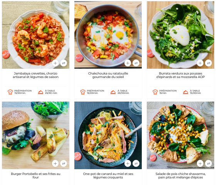Add the One-pot de canard recipe
Screen dimensions: 220x185
tap(128, 163)
